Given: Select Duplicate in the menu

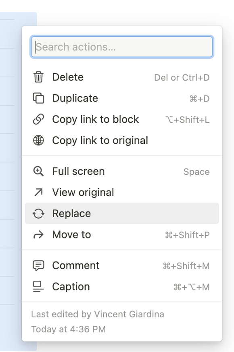Looking at the screenshot, I should [75, 98].
